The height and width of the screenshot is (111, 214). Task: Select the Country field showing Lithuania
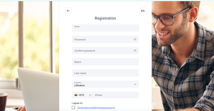click(105, 84)
